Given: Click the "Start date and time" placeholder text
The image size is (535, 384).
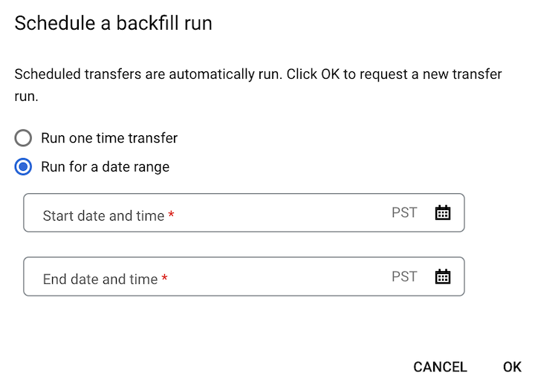Looking at the screenshot, I should (x=103, y=216).
